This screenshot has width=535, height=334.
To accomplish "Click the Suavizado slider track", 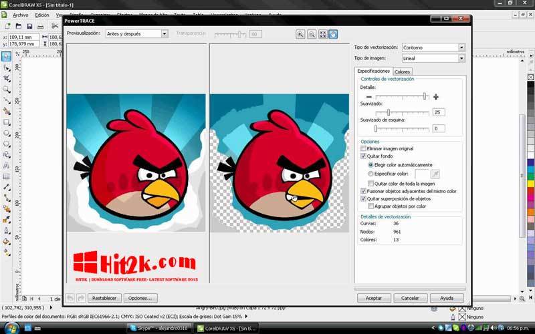I will point(403,112).
